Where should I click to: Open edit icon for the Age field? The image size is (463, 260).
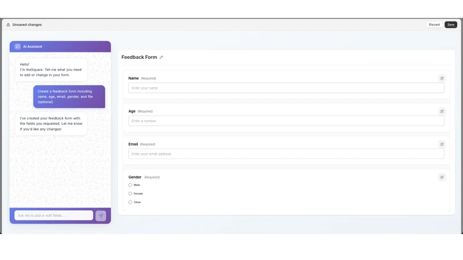point(442,112)
